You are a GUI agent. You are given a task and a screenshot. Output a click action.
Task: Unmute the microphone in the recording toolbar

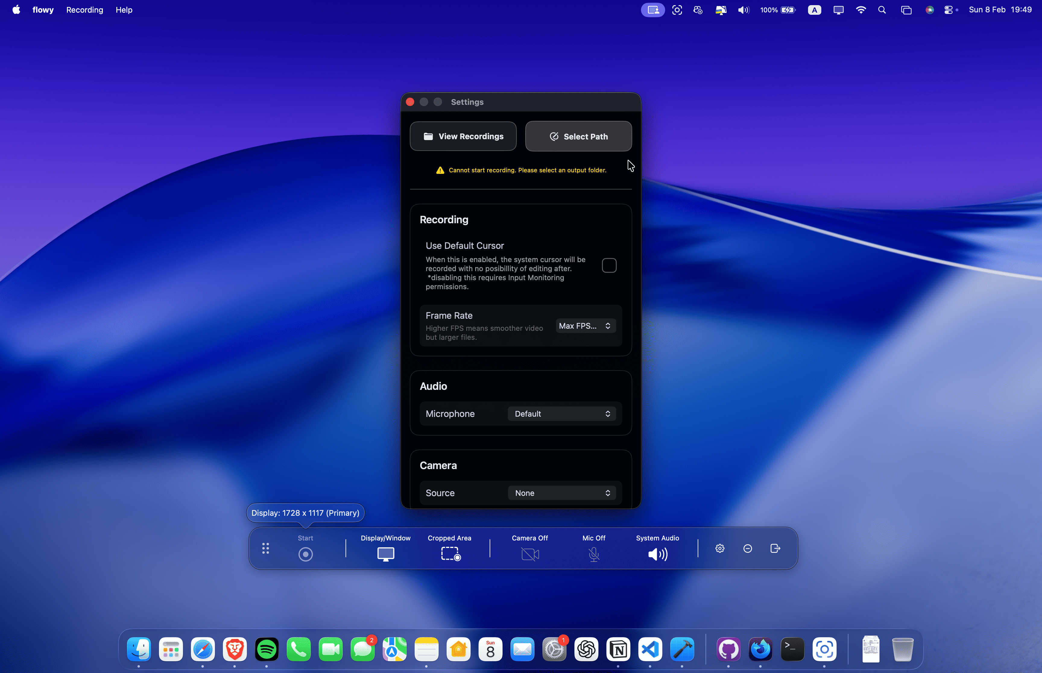pyautogui.click(x=593, y=554)
